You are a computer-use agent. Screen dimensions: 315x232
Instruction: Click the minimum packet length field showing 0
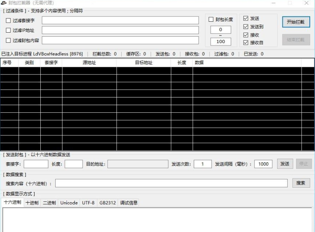[221, 30]
